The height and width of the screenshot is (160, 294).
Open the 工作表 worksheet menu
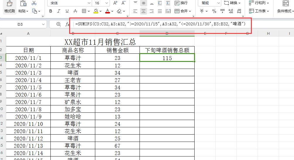coord(259,11)
